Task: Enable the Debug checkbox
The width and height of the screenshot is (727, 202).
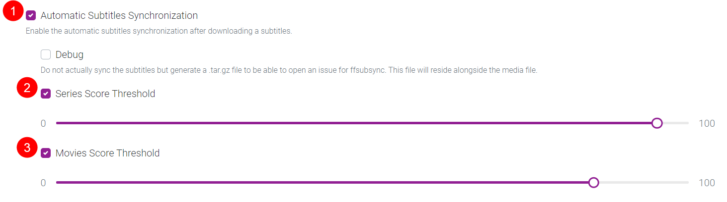Action: click(x=46, y=54)
